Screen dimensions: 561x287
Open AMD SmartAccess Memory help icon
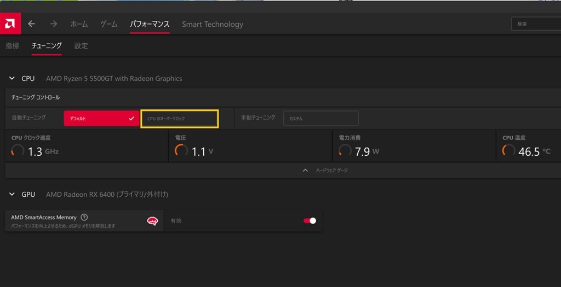[84, 217]
